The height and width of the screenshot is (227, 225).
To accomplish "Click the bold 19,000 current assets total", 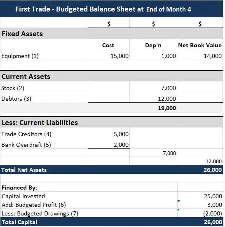I will [167, 108].
